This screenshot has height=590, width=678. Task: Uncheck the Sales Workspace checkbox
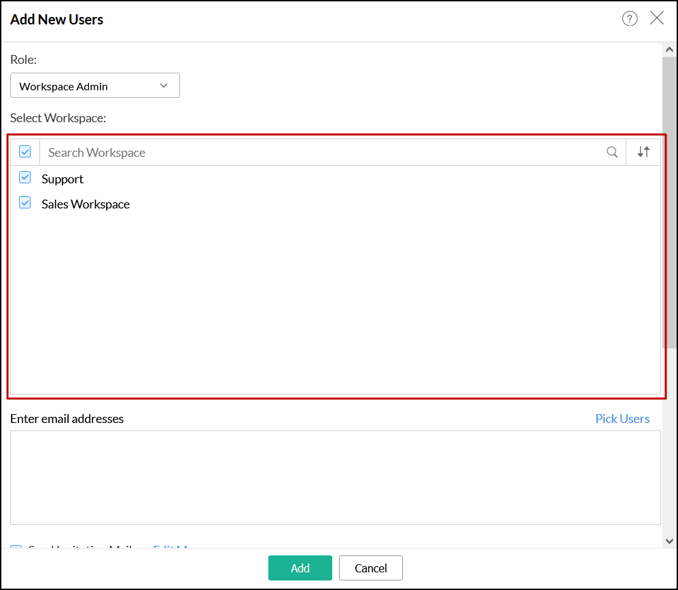[25, 203]
